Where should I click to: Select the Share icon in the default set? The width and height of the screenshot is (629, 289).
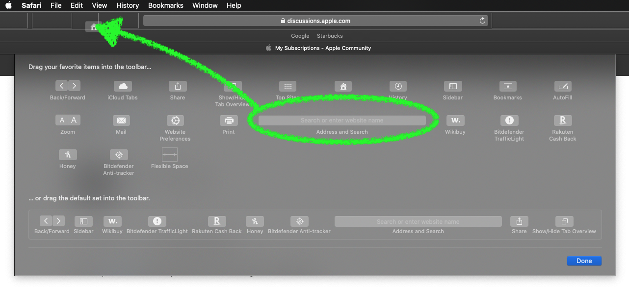pyautogui.click(x=519, y=221)
